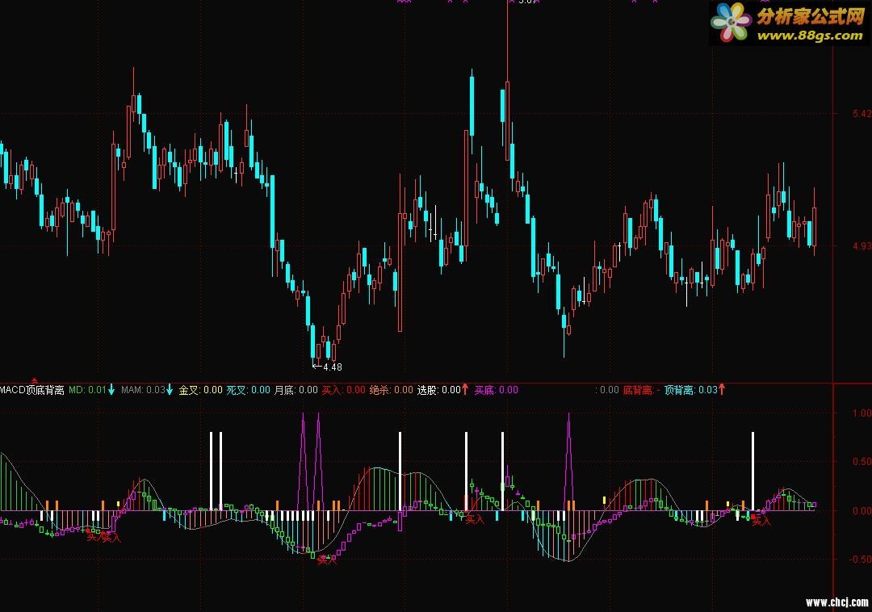Click the 月底: 0.00 readout
The height and width of the screenshot is (612, 872).
[x=296, y=390]
